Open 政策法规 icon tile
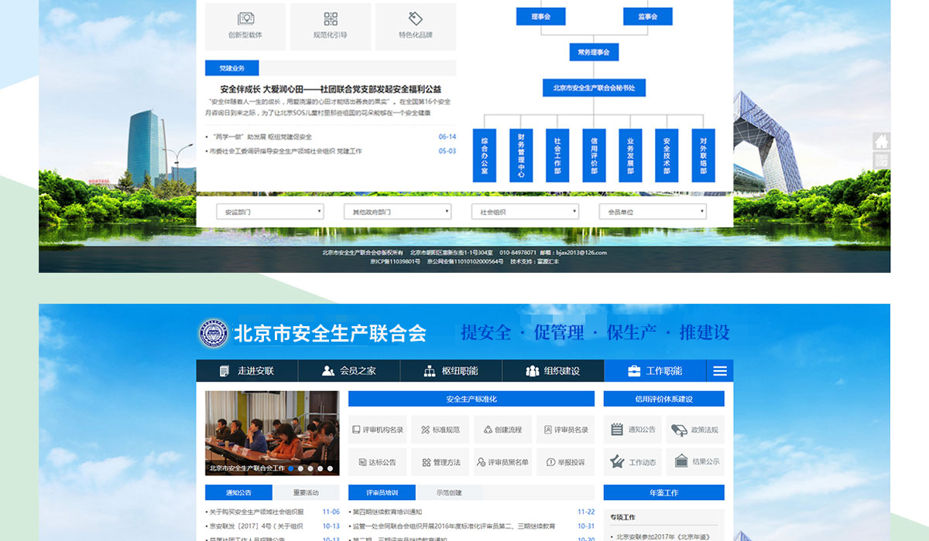This screenshot has height=541, width=929. [x=695, y=430]
